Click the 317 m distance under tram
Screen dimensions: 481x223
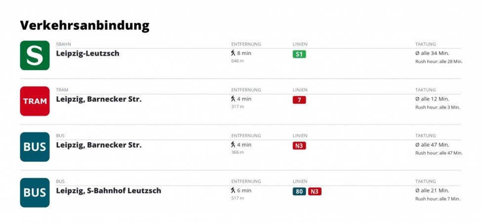[238, 107]
